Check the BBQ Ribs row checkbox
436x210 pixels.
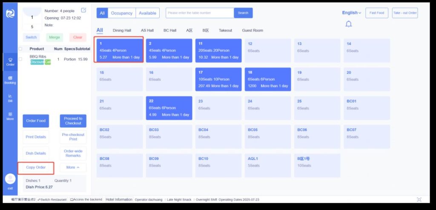(x=20, y=59)
